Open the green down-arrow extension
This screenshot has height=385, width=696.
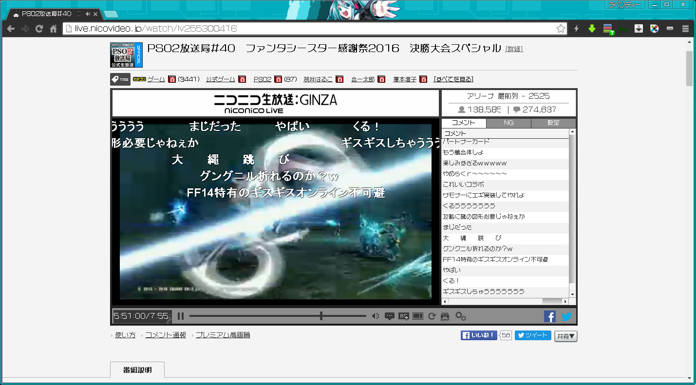592,29
